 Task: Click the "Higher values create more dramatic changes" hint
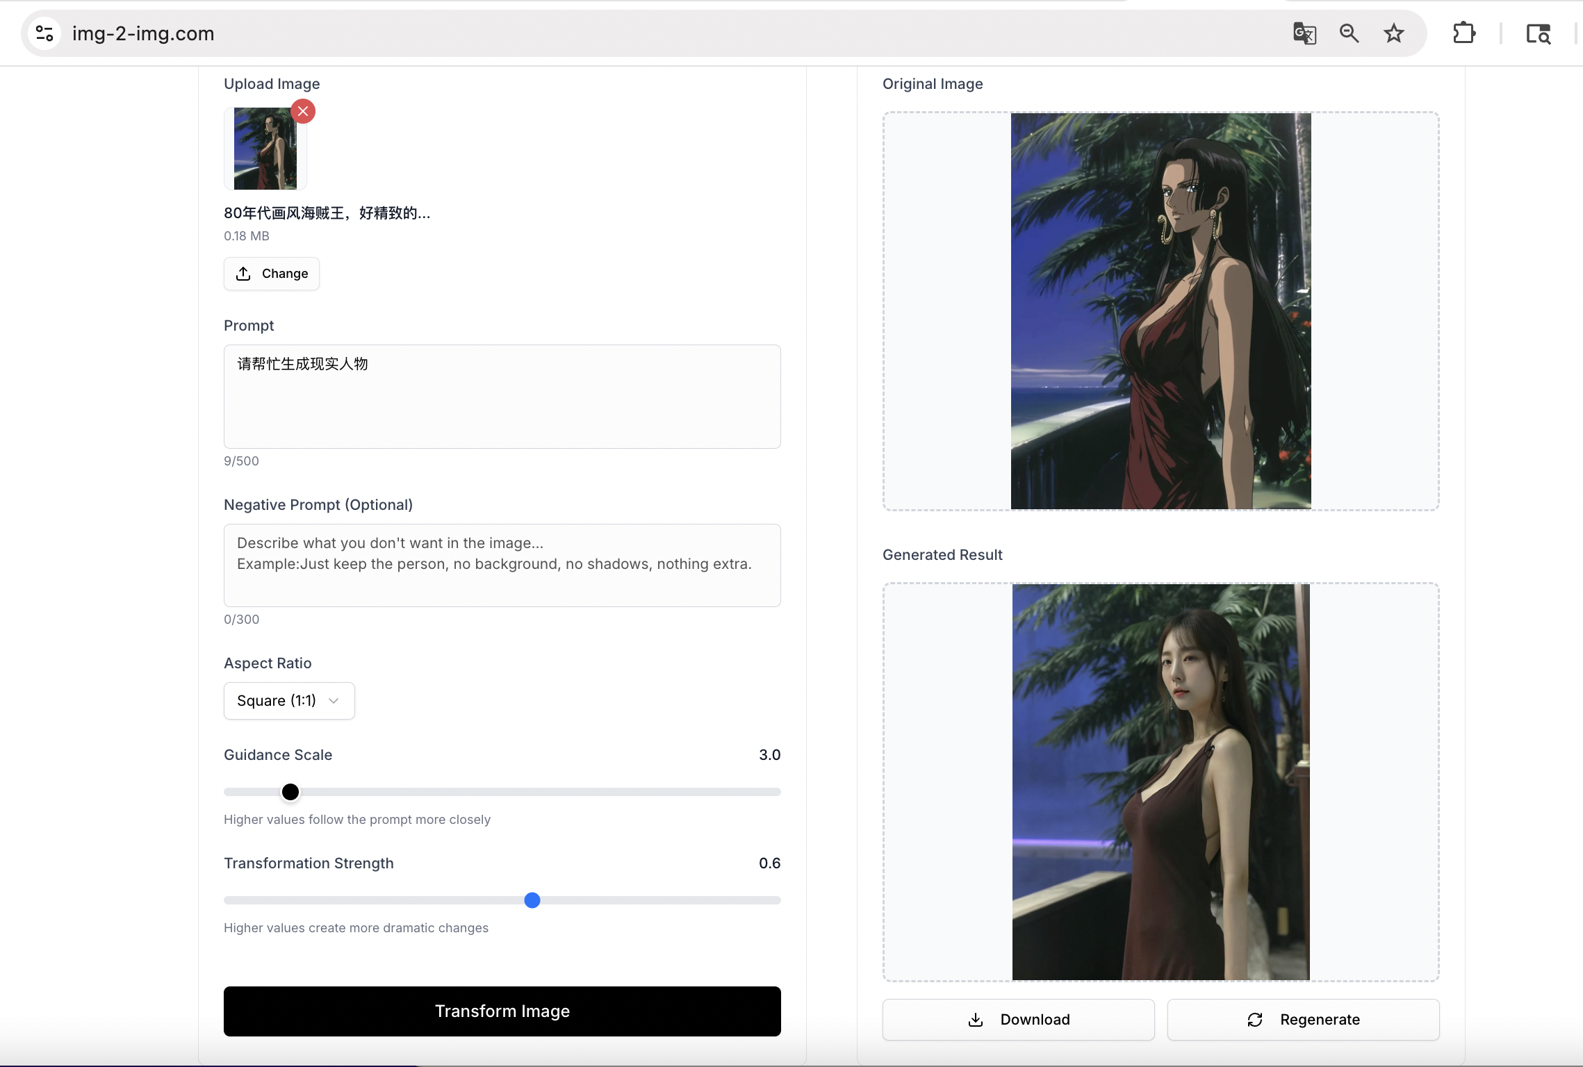pos(356,928)
